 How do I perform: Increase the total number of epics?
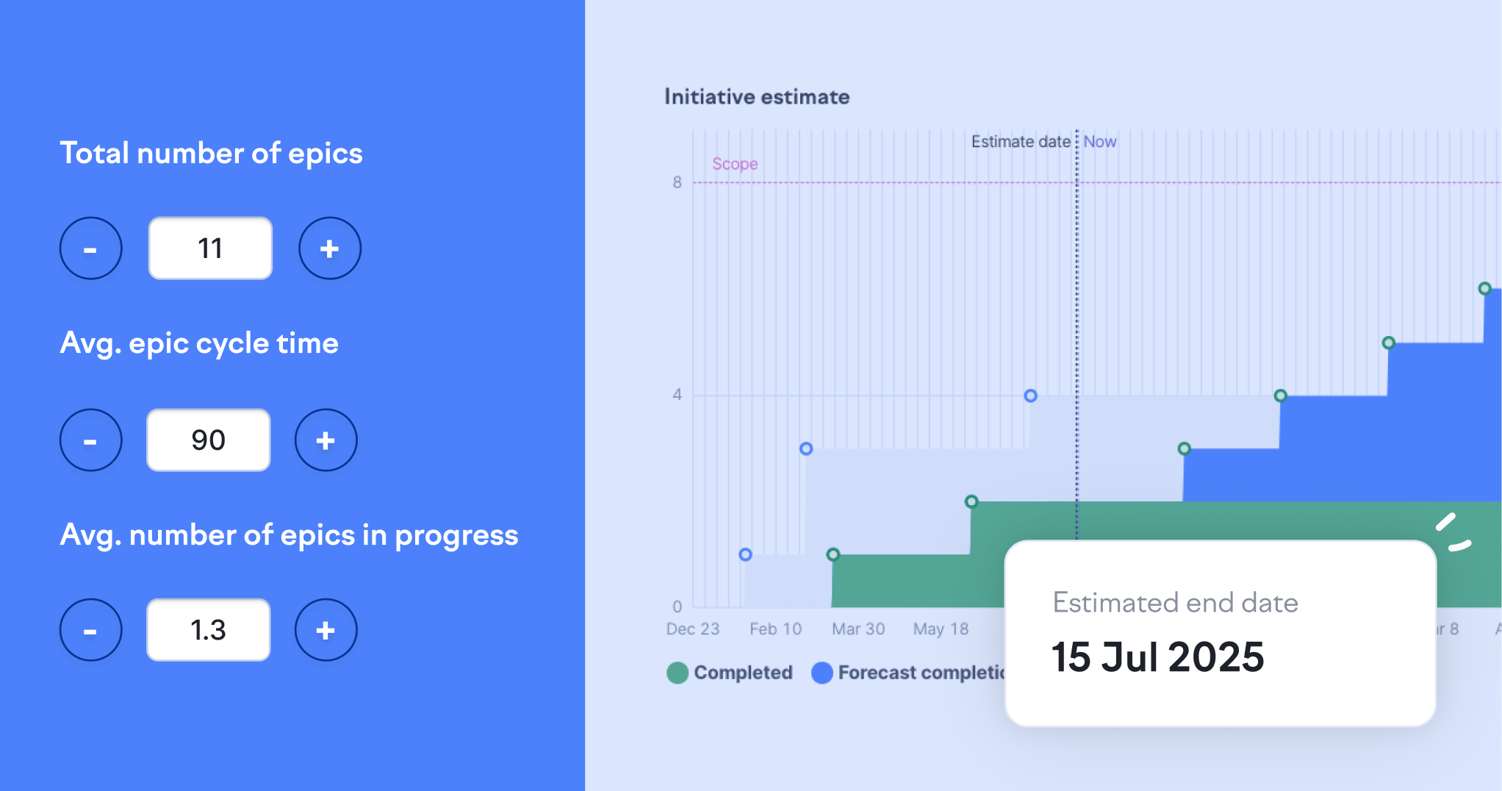coord(329,248)
